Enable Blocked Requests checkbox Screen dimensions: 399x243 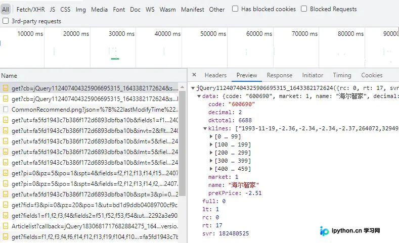coord(304,9)
